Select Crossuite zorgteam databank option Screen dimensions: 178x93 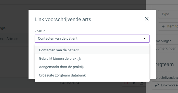point(92,75)
